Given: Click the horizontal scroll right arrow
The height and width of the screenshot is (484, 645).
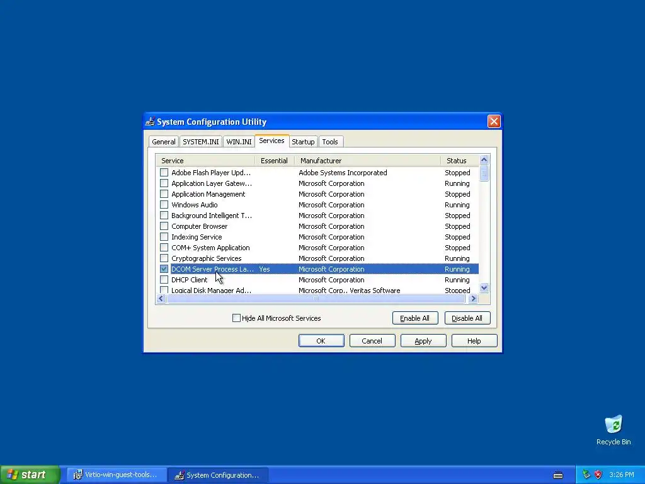Looking at the screenshot, I should (x=473, y=298).
